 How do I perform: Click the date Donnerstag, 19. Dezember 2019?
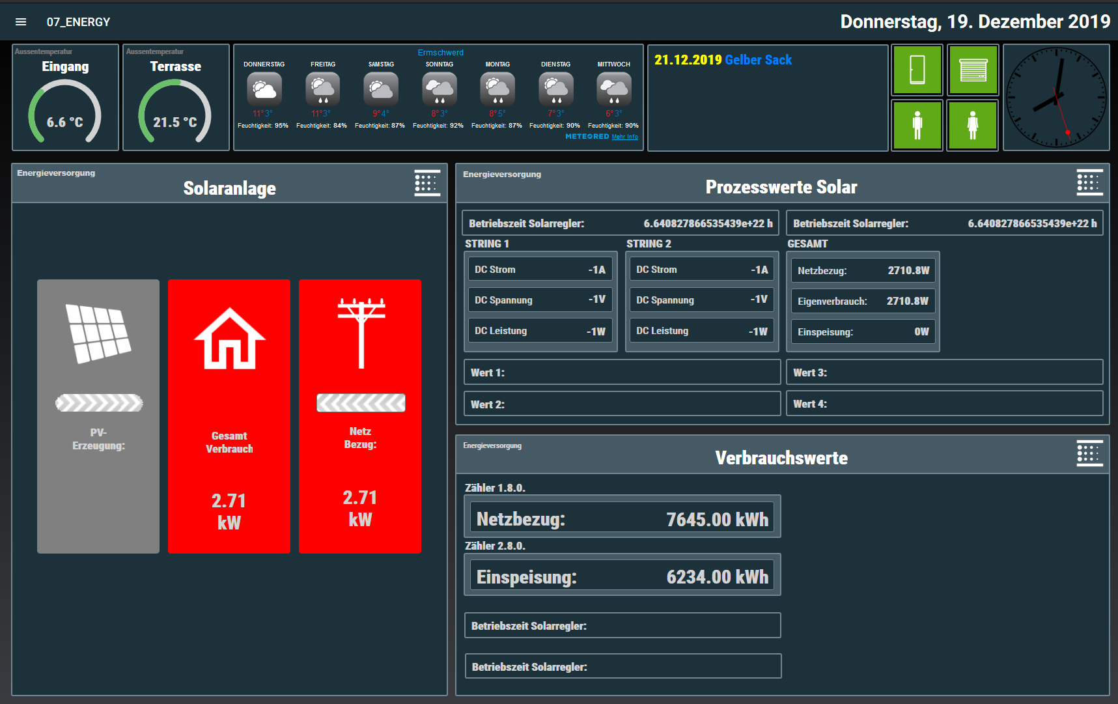coord(975,21)
